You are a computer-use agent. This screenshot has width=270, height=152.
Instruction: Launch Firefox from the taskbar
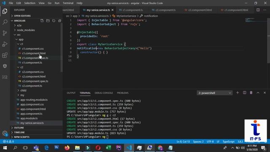[67, 148]
